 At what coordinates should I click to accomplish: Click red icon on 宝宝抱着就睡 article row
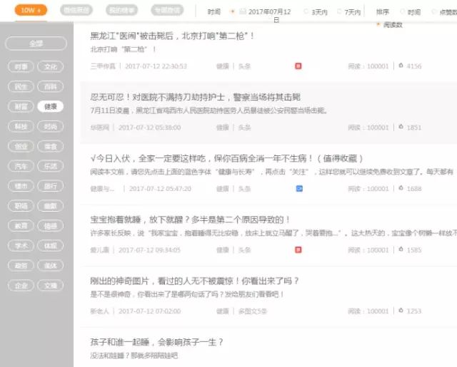298,250
